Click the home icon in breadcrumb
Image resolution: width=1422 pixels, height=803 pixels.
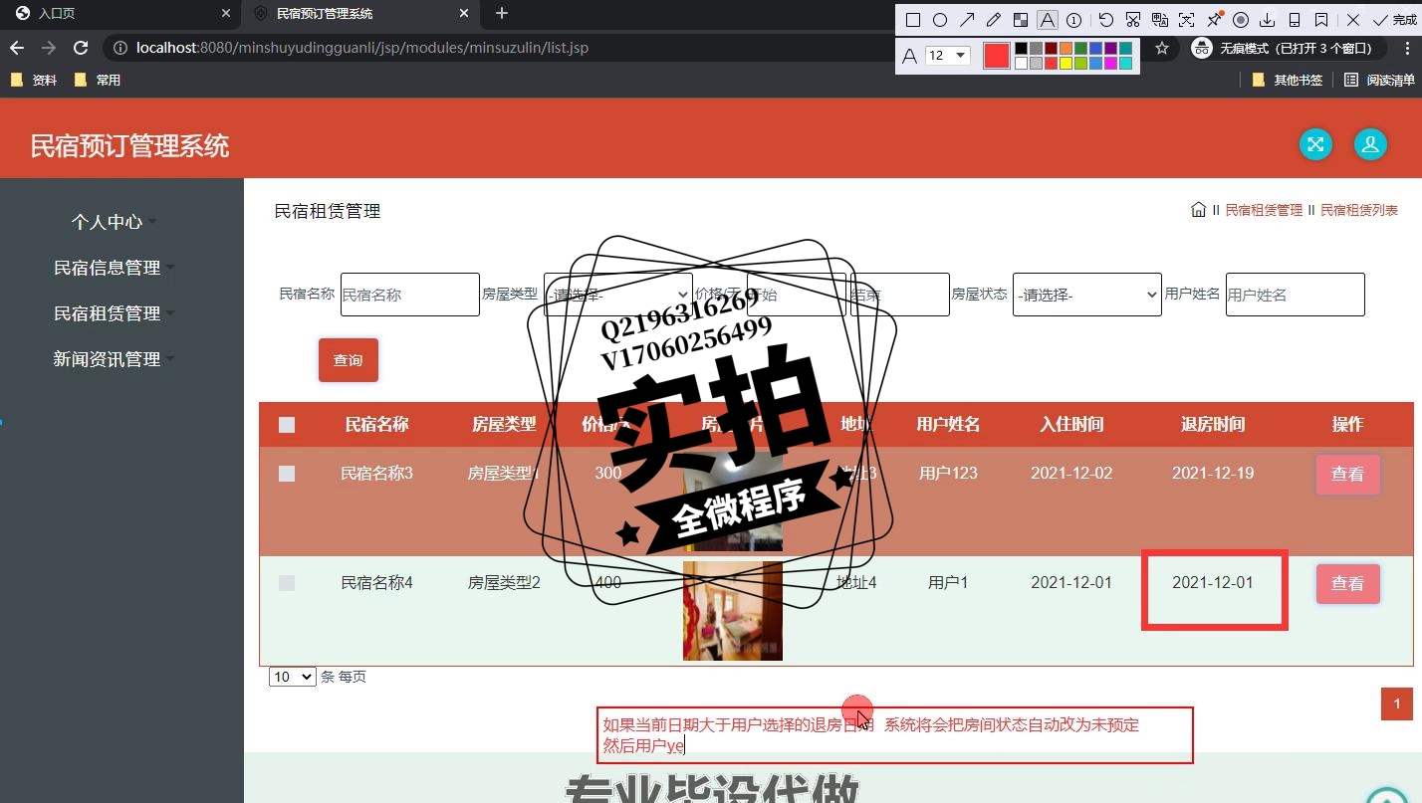(1199, 209)
